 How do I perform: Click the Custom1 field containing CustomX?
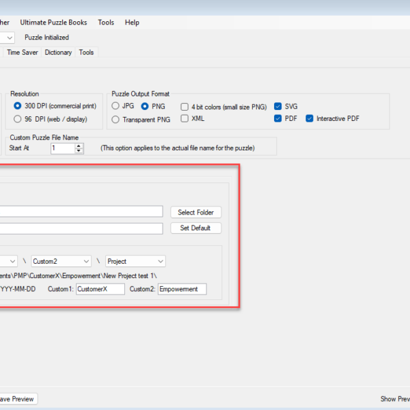tap(100, 289)
